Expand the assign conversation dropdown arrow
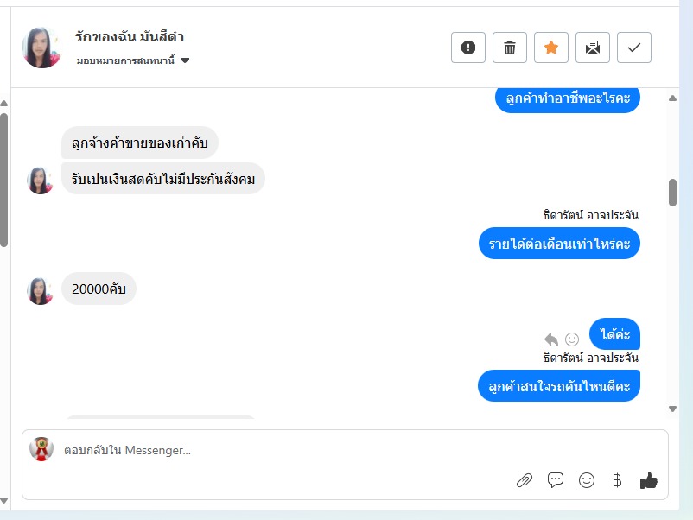Viewport: 693px width, 520px height. coord(185,60)
